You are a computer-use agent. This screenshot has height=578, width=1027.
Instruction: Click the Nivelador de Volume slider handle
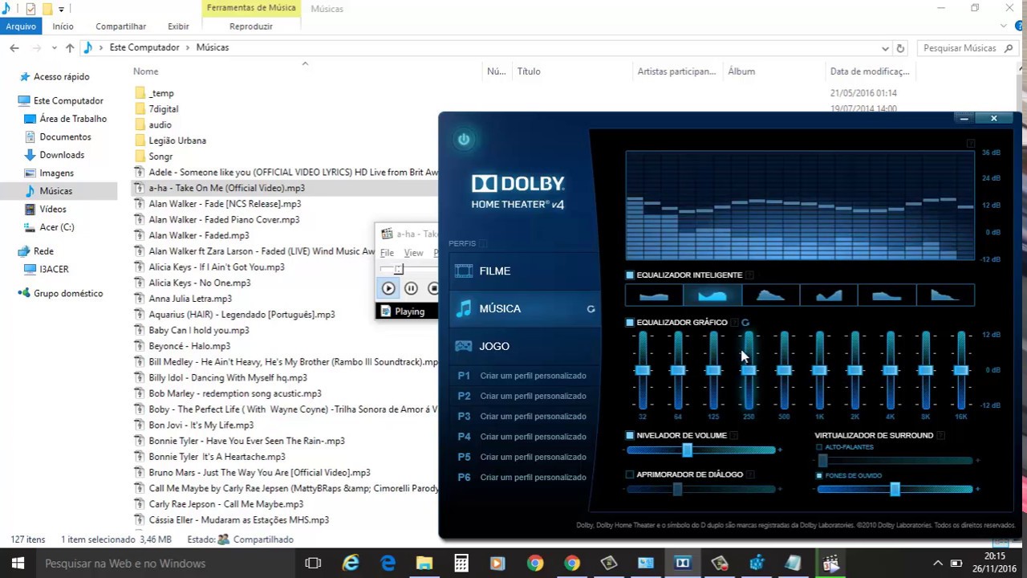pyautogui.click(x=687, y=450)
